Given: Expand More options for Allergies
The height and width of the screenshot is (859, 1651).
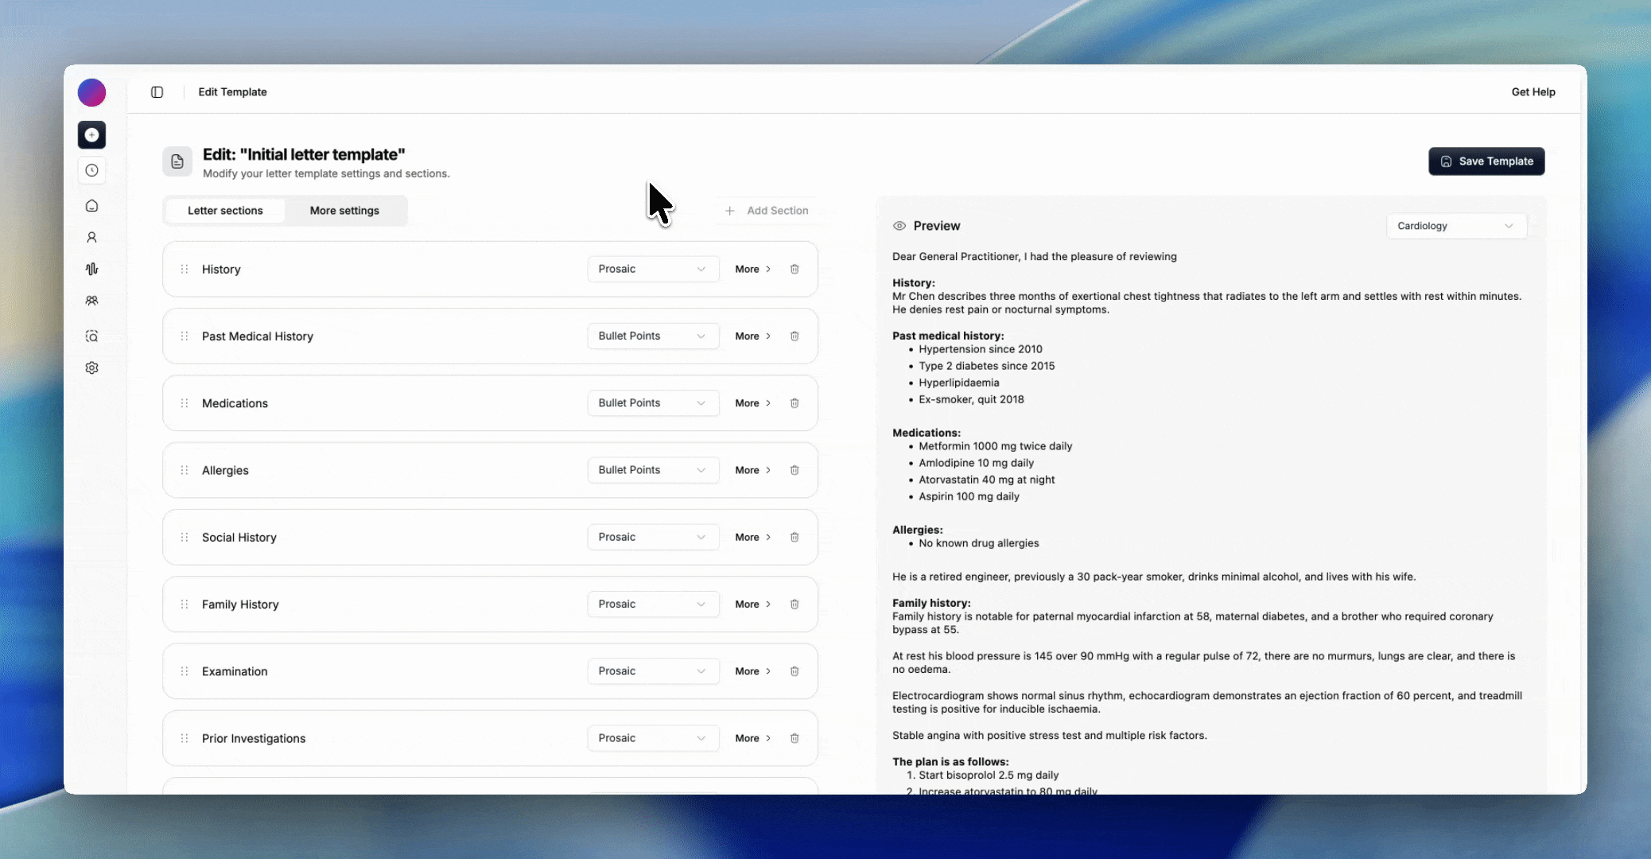Looking at the screenshot, I should coord(752,470).
